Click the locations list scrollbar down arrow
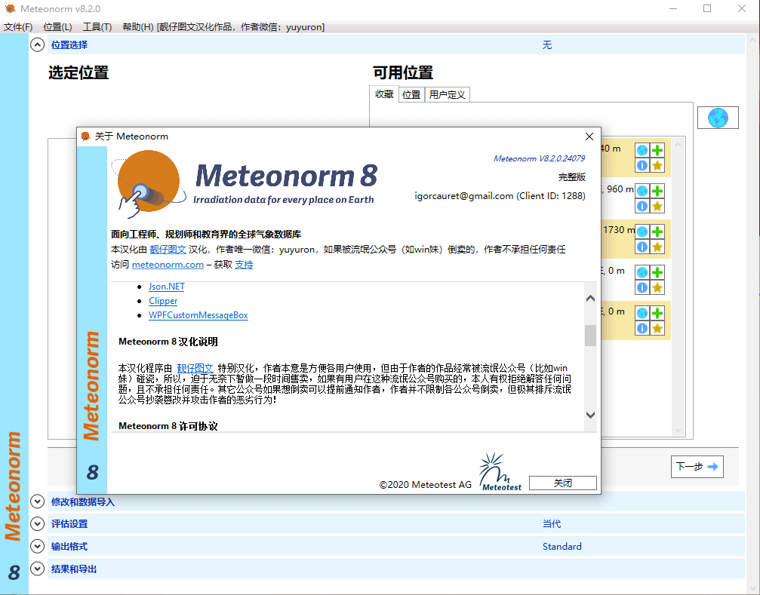 coord(678,431)
